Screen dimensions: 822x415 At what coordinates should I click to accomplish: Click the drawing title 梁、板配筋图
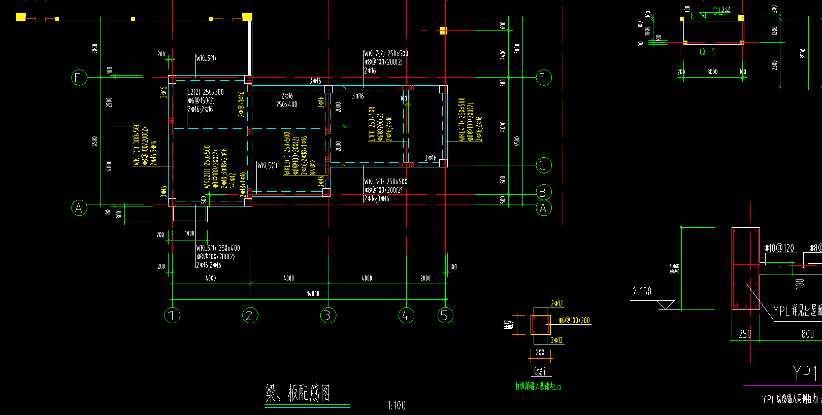point(298,393)
